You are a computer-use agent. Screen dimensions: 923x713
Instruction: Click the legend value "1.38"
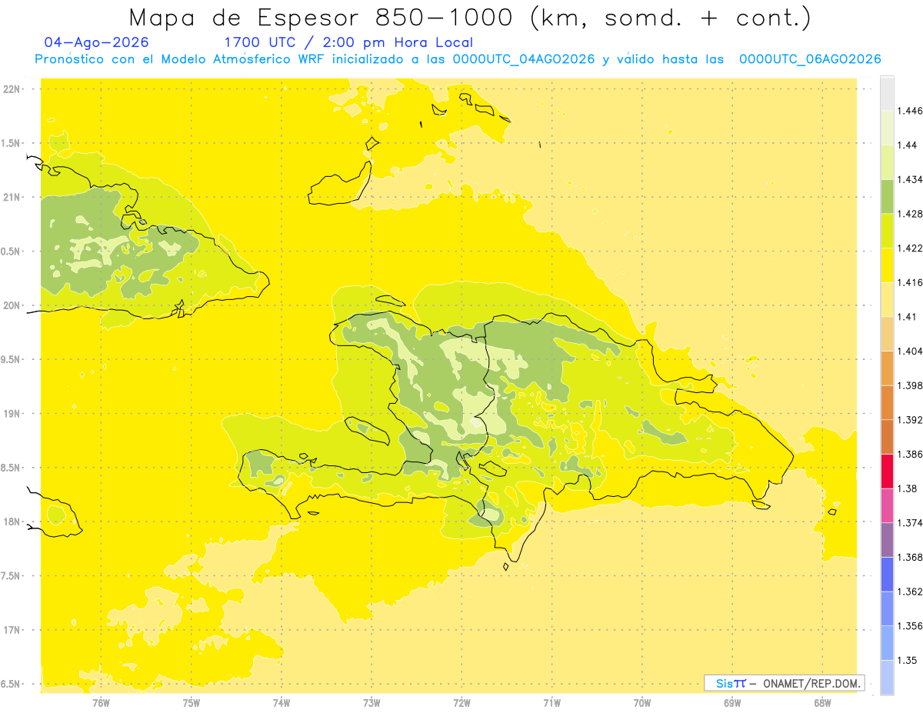click(x=909, y=488)
